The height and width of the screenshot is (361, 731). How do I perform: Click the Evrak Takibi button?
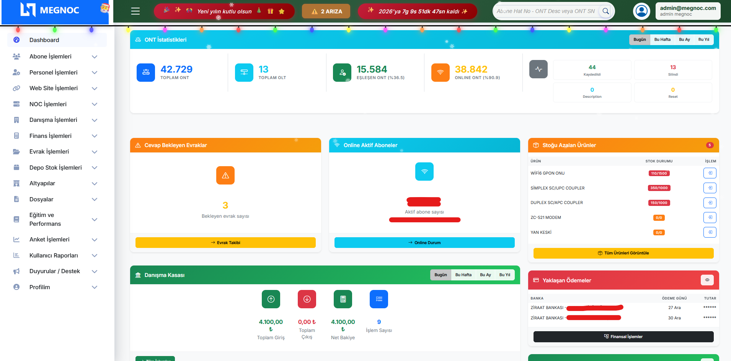coord(225,243)
